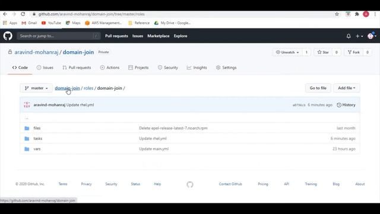
Task: Open the Gmail bookmark
Action: coord(29,23)
